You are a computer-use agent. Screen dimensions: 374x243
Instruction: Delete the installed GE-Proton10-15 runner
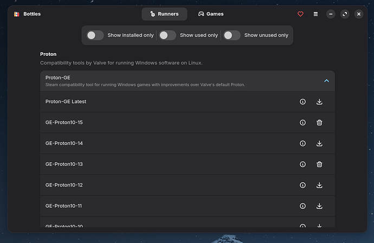point(319,123)
